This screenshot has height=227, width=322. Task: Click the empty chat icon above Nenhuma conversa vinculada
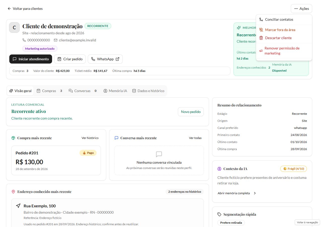(x=159, y=154)
